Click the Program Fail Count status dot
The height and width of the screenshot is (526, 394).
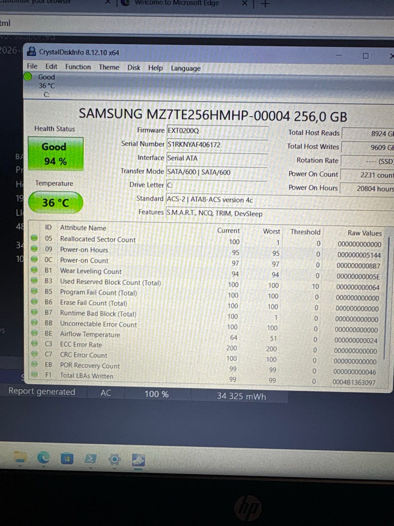(35, 291)
